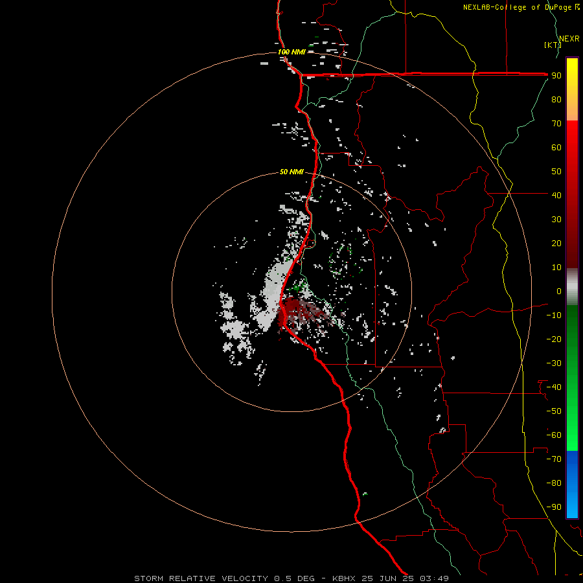Click the STORM RELATIVE VELOCITY caption text
This screenshot has height=583, width=583.
coord(201,578)
